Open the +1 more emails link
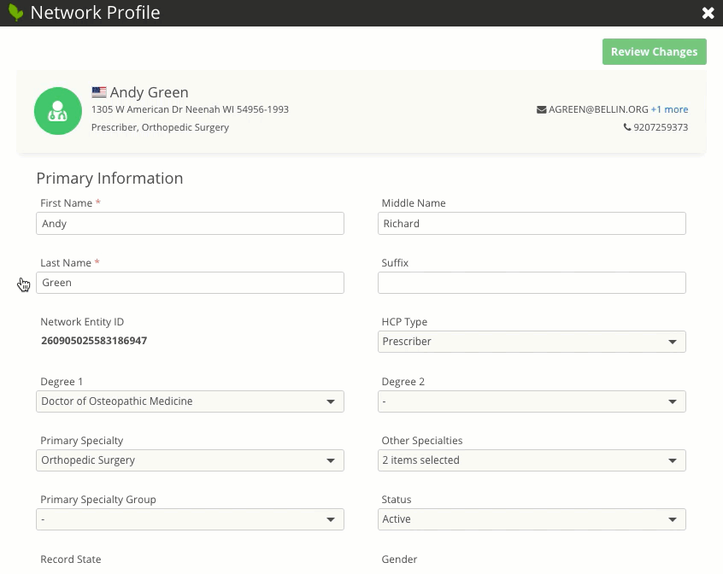The width and height of the screenshot is (723, 574). (669, 109)
